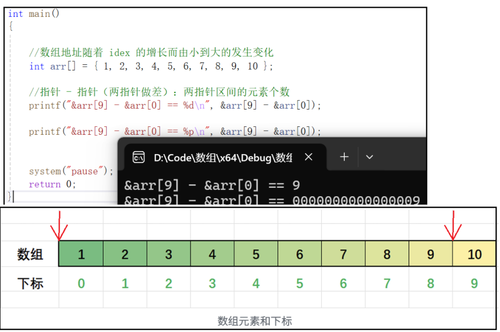The height and width of the screenshot is (332, 500).
Task: Select the D:\Code\数组\x64\Debug terminal tab
Action: (x=225, y=157)
